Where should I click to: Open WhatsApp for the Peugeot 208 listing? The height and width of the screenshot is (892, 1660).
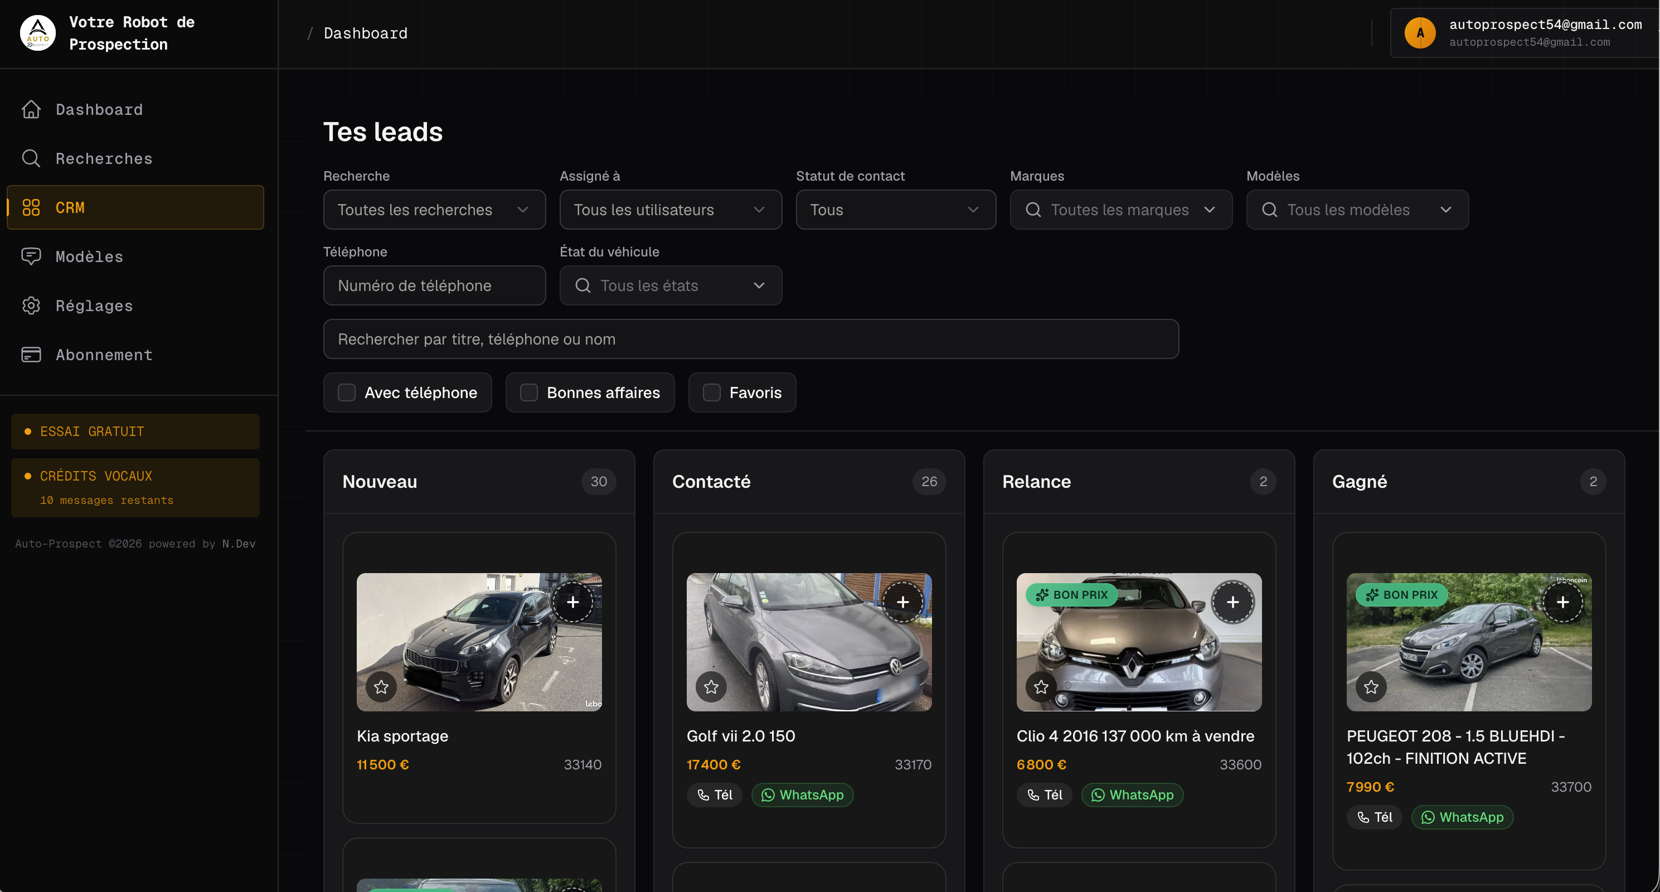[x=1462, y=817]
